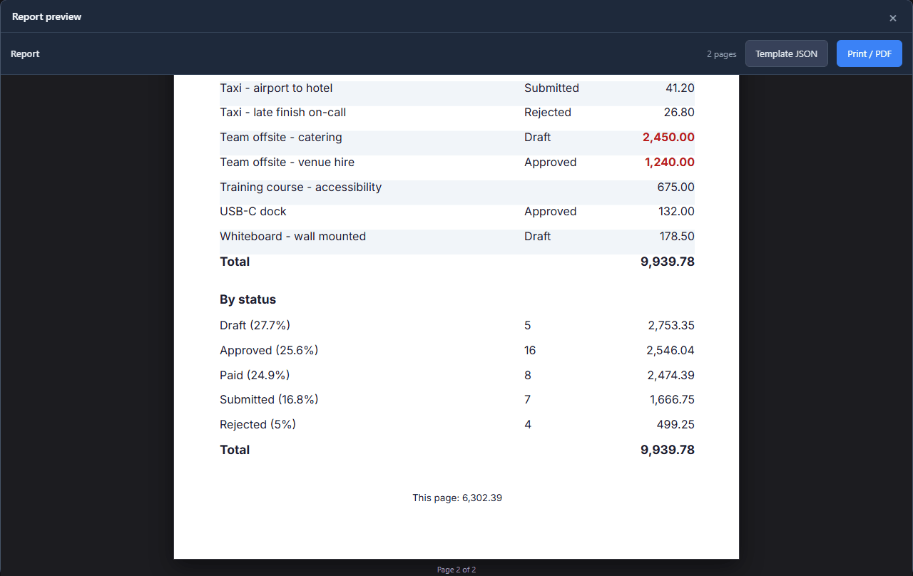Click the Approved count 16

pos(530,350)
